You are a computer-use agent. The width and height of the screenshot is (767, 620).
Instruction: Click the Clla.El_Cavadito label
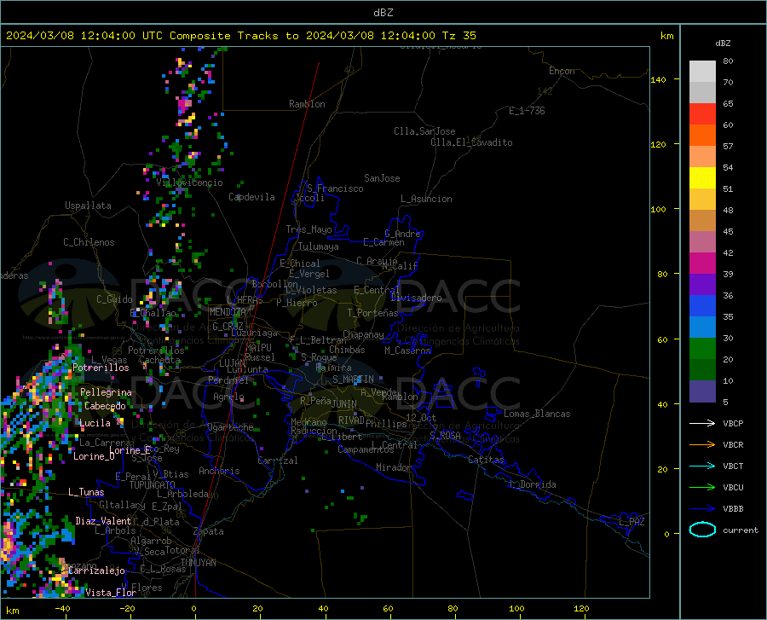pyautogui.click(x=471, y=142)
